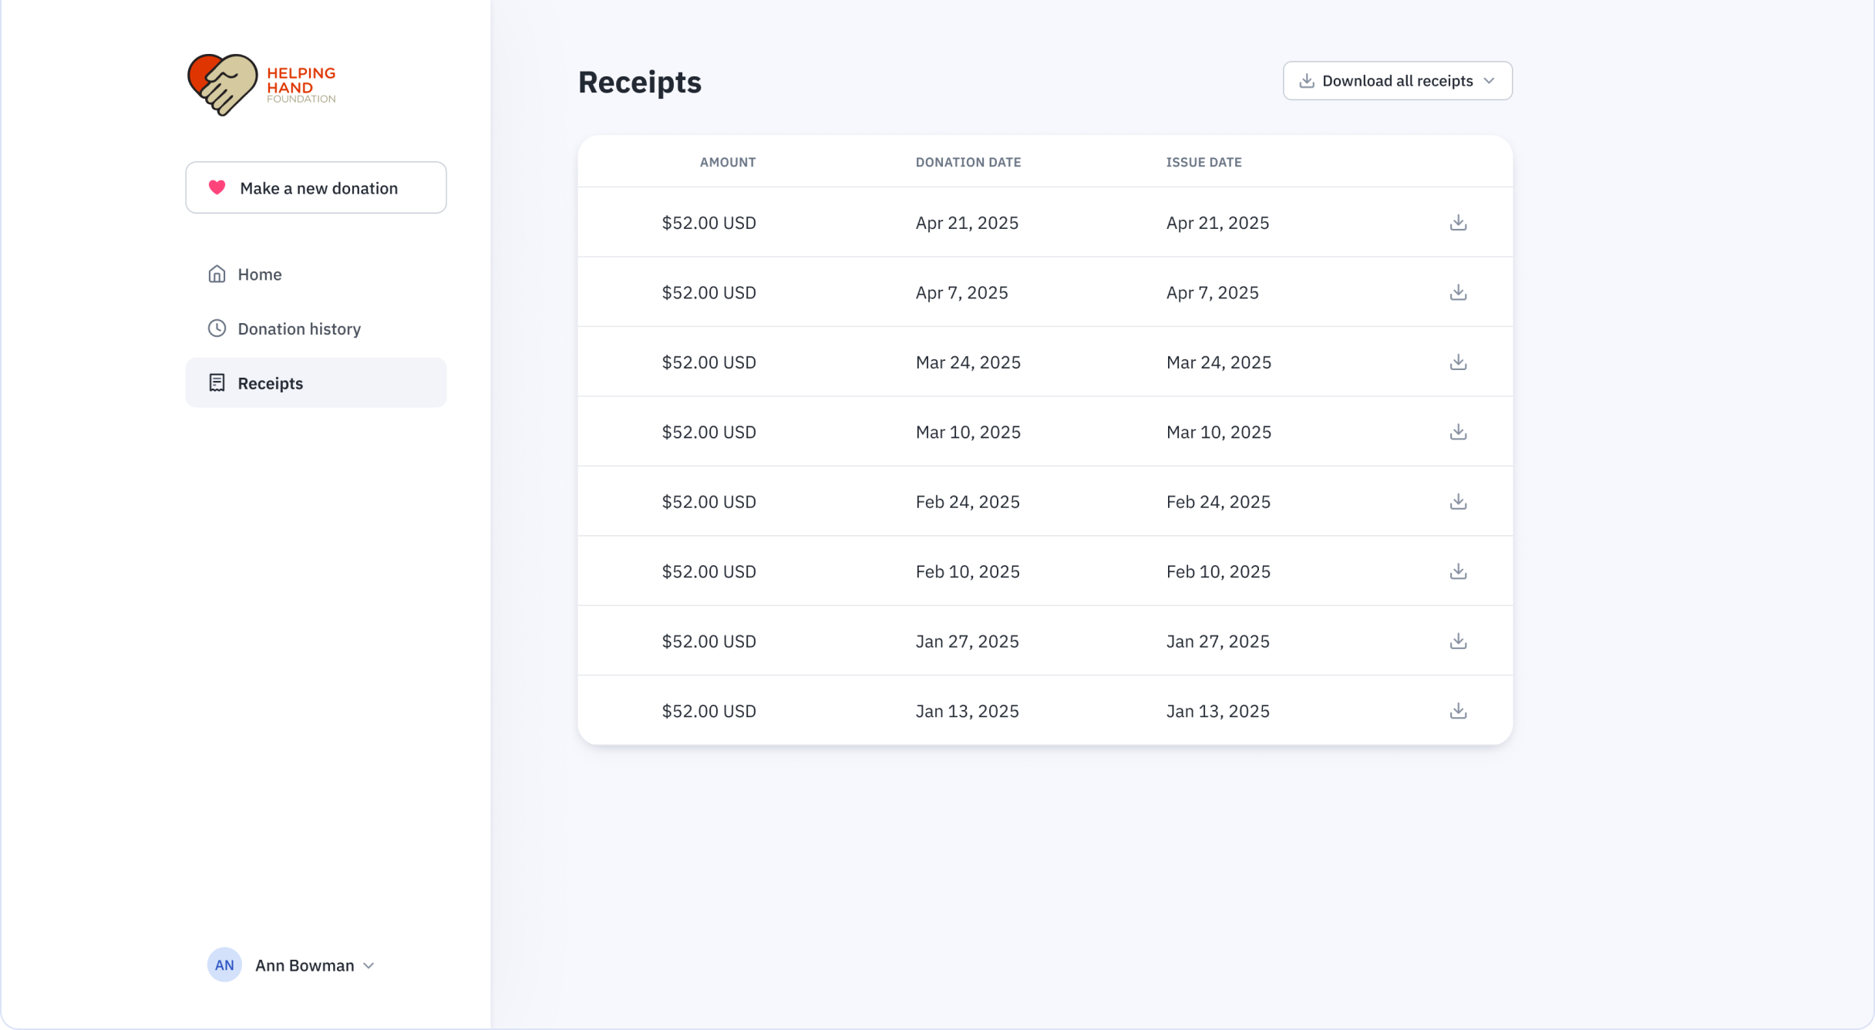This screenshot has width=1875, height=1030.
Task: Open the Ann Bowman account menu chevron
Action: pyautogui.click(x=369, y=965)
